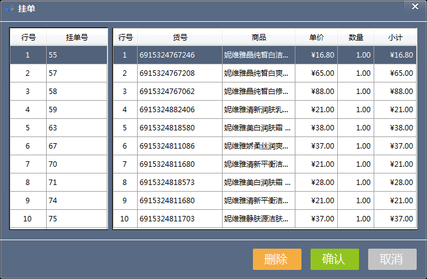The height and width of the screenshot is (279, 427).
Task: Click product 妮维雅娇柔丝润爽 in row 6
Action: tap(258, 146)
